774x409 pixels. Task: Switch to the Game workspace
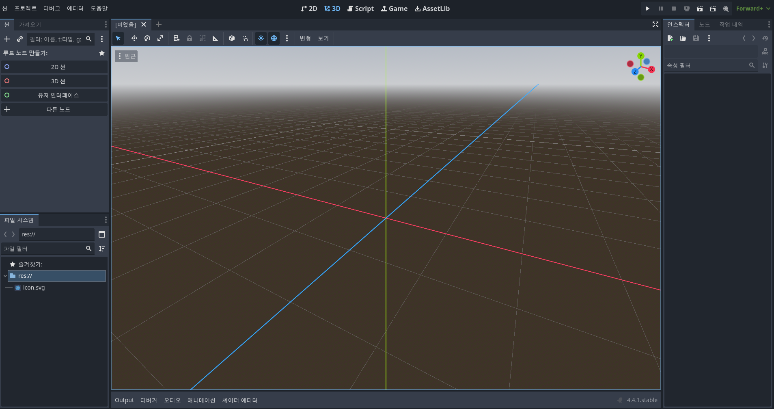pos(394,9)
